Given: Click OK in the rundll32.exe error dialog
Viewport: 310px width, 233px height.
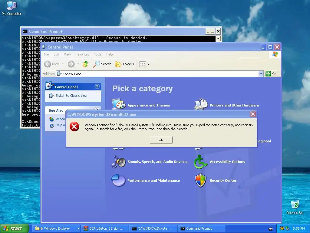Looking at the screenshot, I should tap(161, 140).
